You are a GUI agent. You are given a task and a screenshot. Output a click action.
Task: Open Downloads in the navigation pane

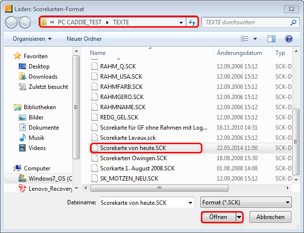pyautogui.click(x=43, y=77)
